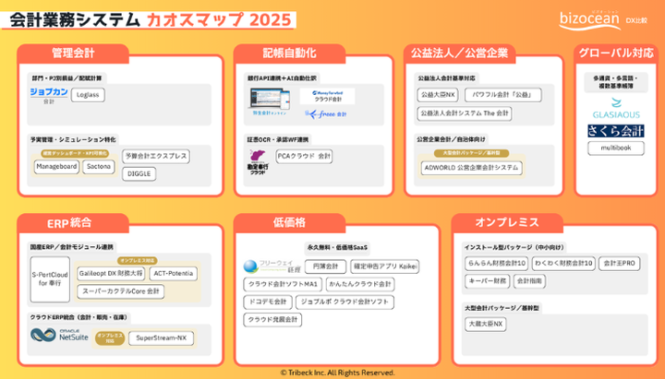This screenshot has height=379, width=665.
Task: Click the フリーウェイ経理 logo
Action: (272, 266)
